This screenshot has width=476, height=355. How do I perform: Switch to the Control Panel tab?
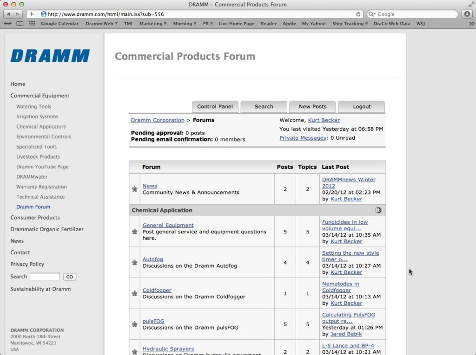click(215, 106)
